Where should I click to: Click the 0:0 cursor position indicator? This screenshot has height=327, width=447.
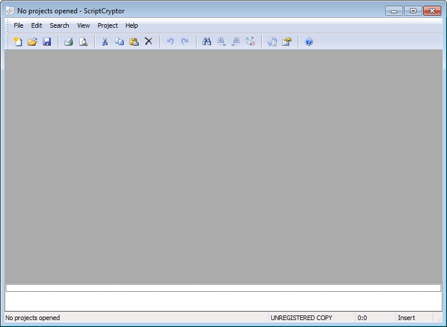pyautogui.click(x=362, y=318)
